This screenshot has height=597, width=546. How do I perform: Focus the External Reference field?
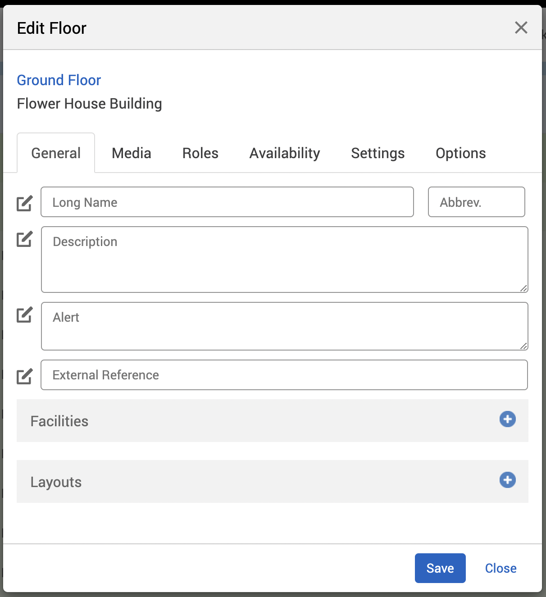pos(284,375)
